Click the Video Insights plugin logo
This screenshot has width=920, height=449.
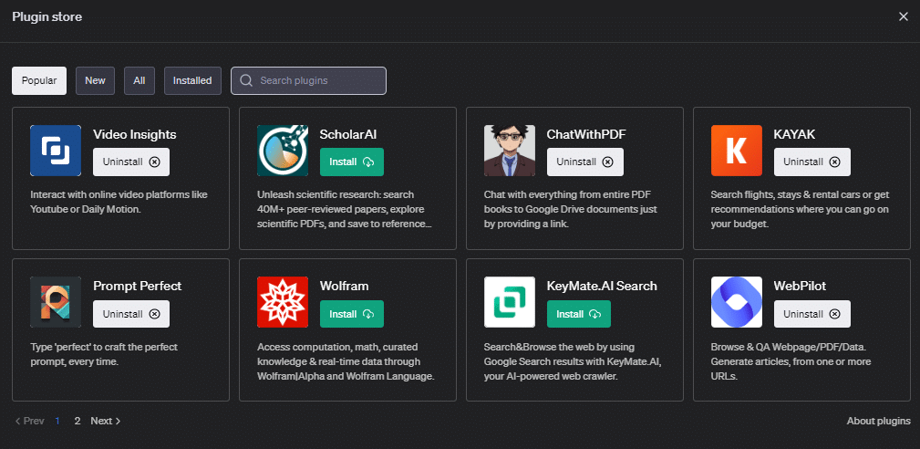[56, 151]
